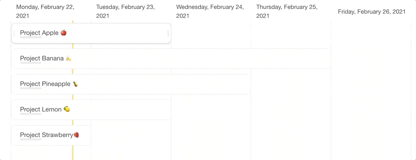Select the Project Apple timeline card
This screenshot has height=160, width=416.
pos(91,33)
